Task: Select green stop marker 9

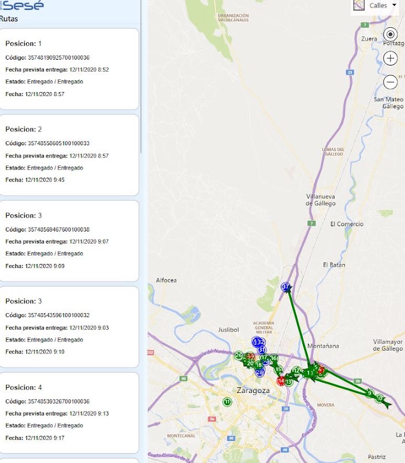Action: click(x=370, y=393)
